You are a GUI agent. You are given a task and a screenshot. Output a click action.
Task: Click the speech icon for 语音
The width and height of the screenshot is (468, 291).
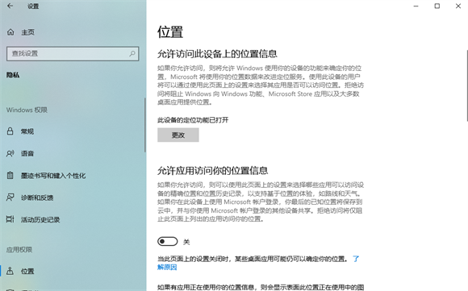[10, 153]
